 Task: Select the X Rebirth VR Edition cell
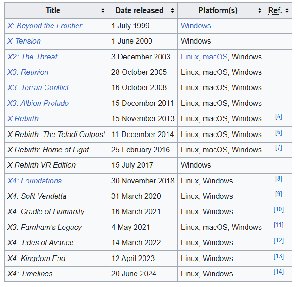click(x=56, y=165)
